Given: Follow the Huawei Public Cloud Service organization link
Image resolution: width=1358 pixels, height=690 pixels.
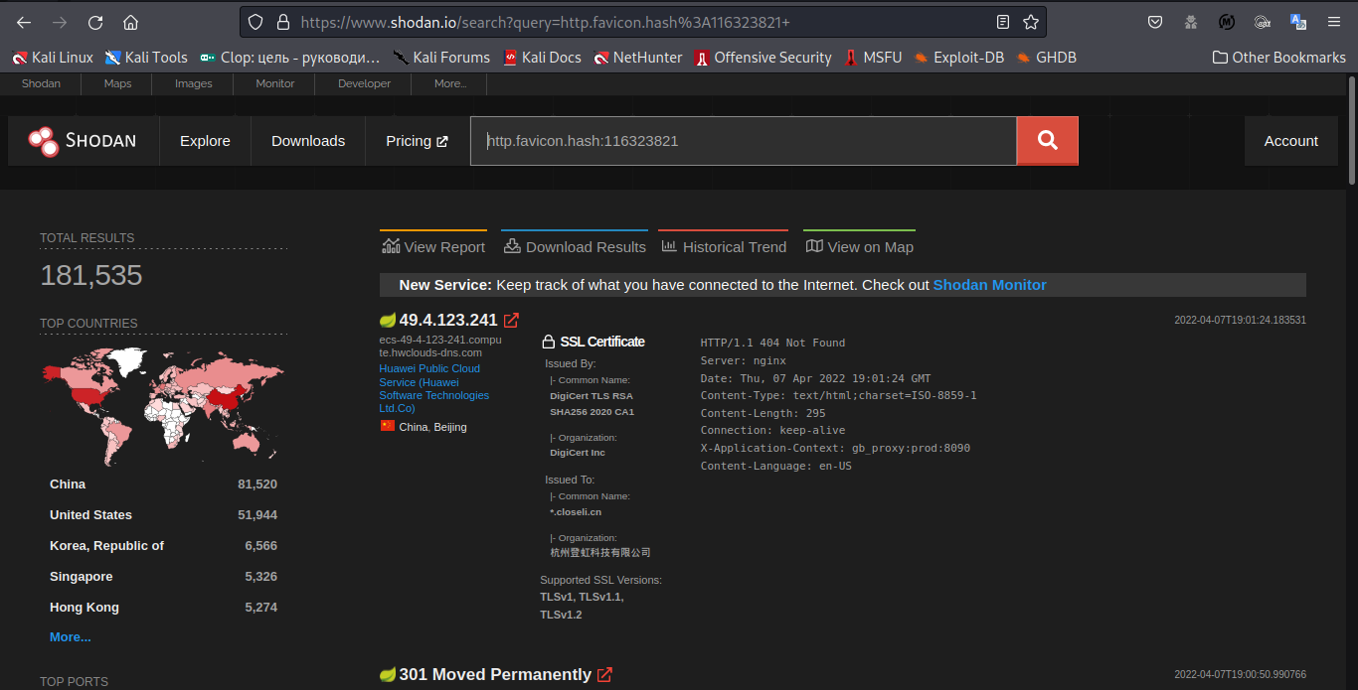Looking at the screenshot, I should click(x=434, y=388).
